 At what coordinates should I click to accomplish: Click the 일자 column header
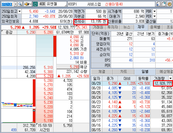click(x=97, y=78)
